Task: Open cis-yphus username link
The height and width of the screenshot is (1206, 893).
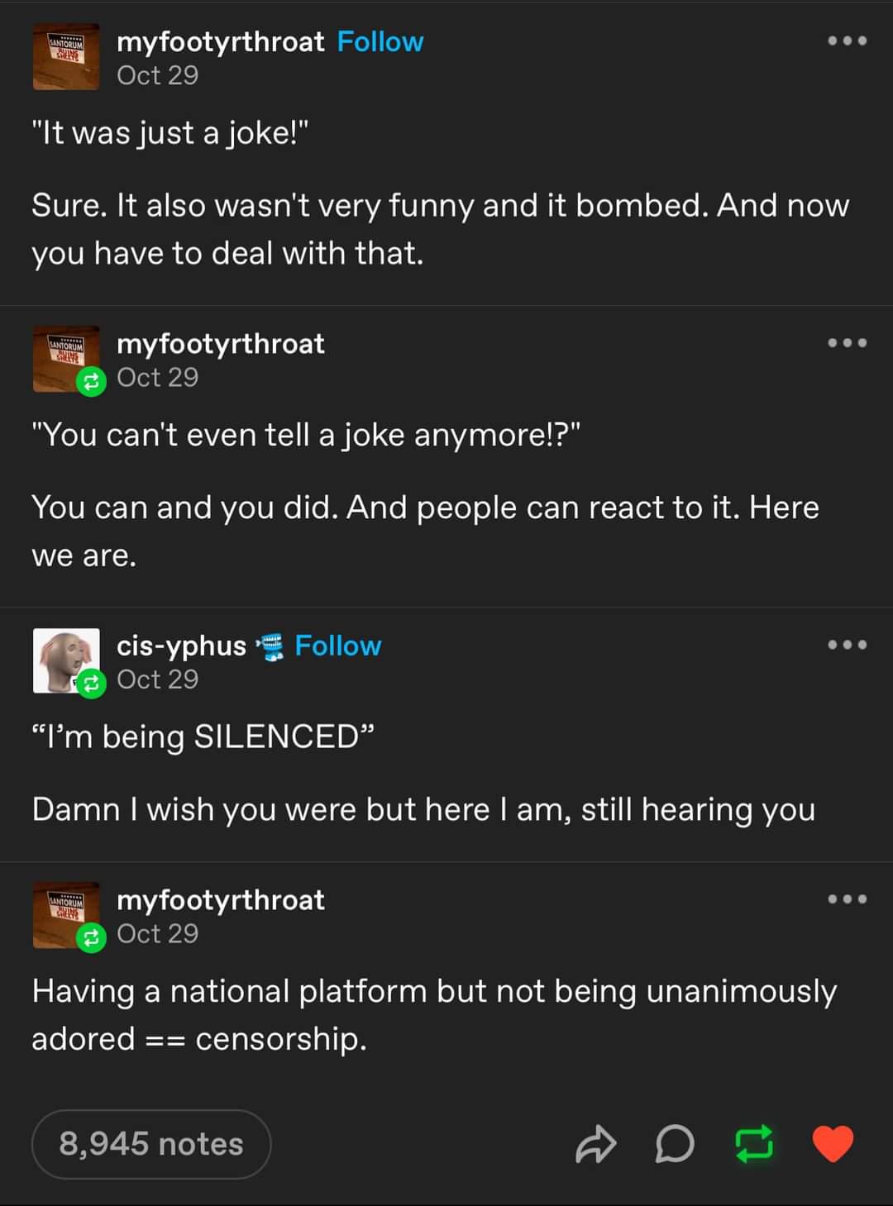Action: pyautogui.click(x=182, y=646)
